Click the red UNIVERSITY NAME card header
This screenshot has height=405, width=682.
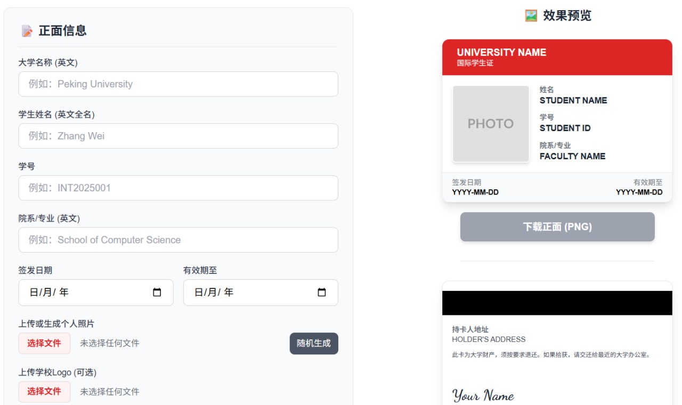coord(557,58)
